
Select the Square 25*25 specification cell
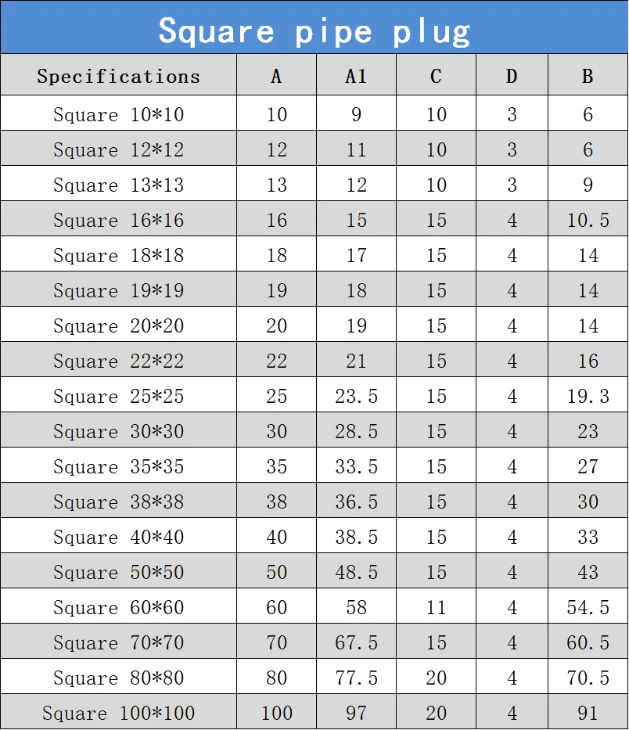pos(119,395)
